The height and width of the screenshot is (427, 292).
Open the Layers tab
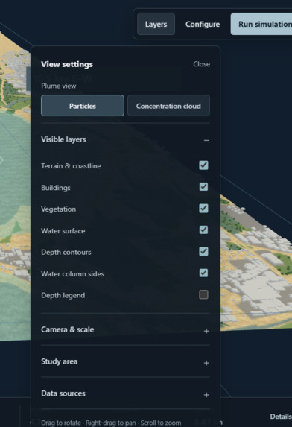click(x=156, y=24)
